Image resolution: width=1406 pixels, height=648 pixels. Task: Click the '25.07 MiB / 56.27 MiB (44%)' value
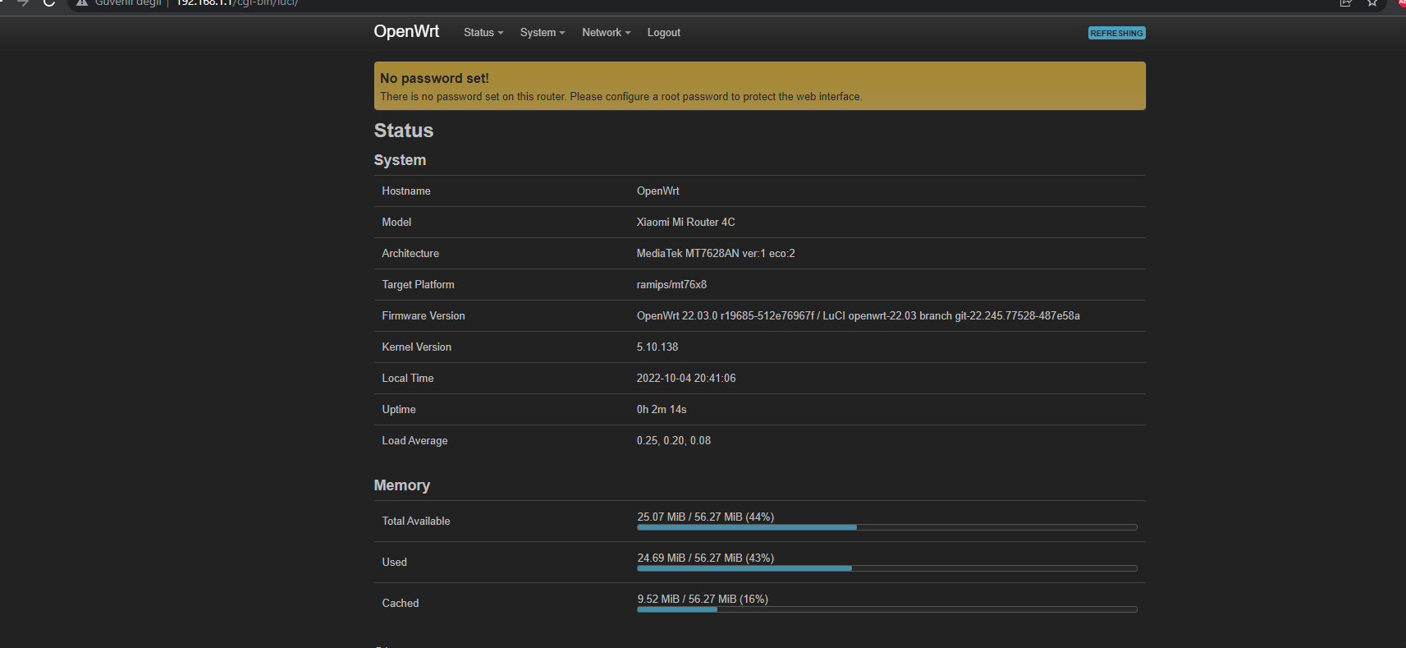click(x=706, y=517)
